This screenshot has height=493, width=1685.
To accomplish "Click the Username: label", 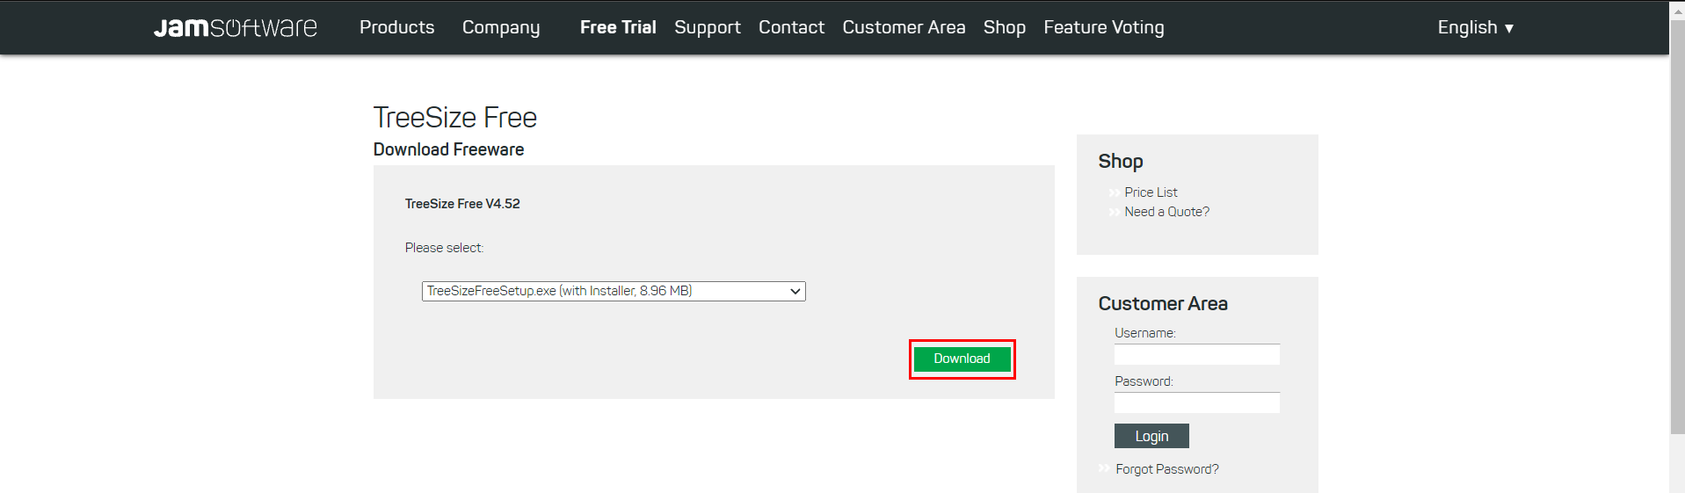I will [1145, 333].
